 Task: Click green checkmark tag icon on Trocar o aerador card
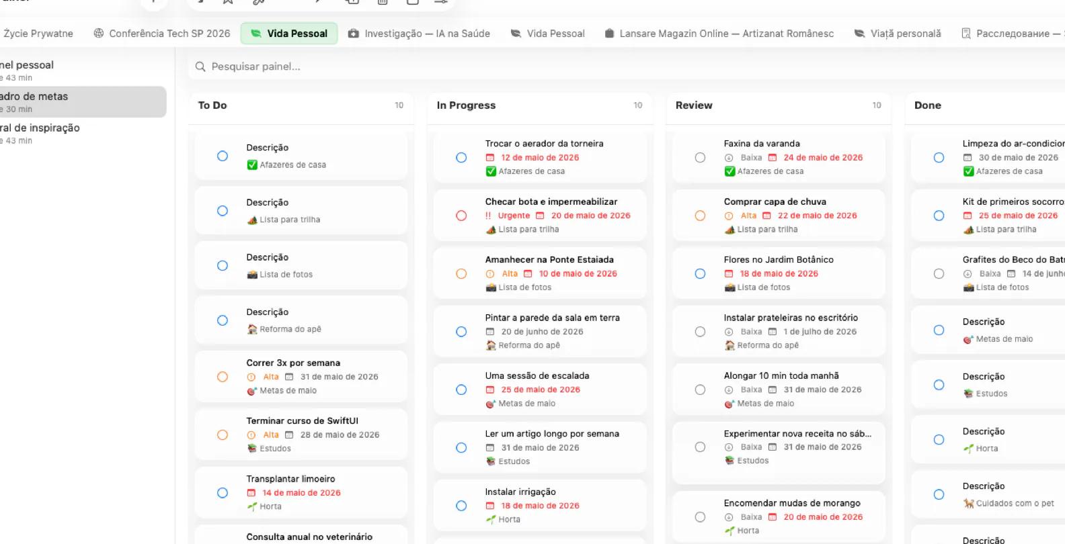(x=491, y=172)
